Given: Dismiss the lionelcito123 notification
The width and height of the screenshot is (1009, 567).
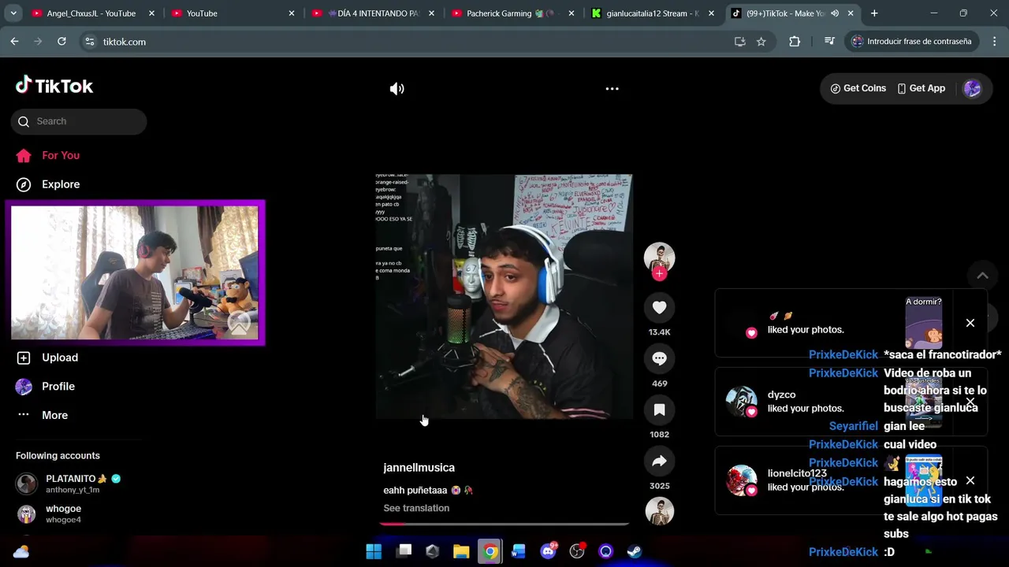Looking at the screenshot, I should [x=970, y=480].
